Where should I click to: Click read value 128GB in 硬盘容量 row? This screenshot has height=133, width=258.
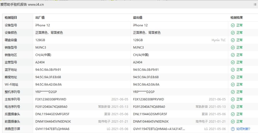click(x=138, y=40)
